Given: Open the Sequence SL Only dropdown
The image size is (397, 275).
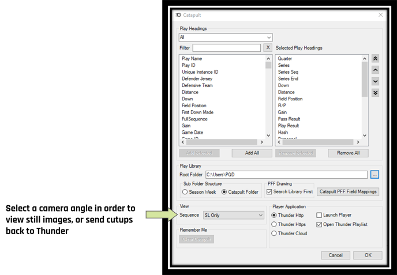Looking at the screenshot, I should [x=234, y=215].
